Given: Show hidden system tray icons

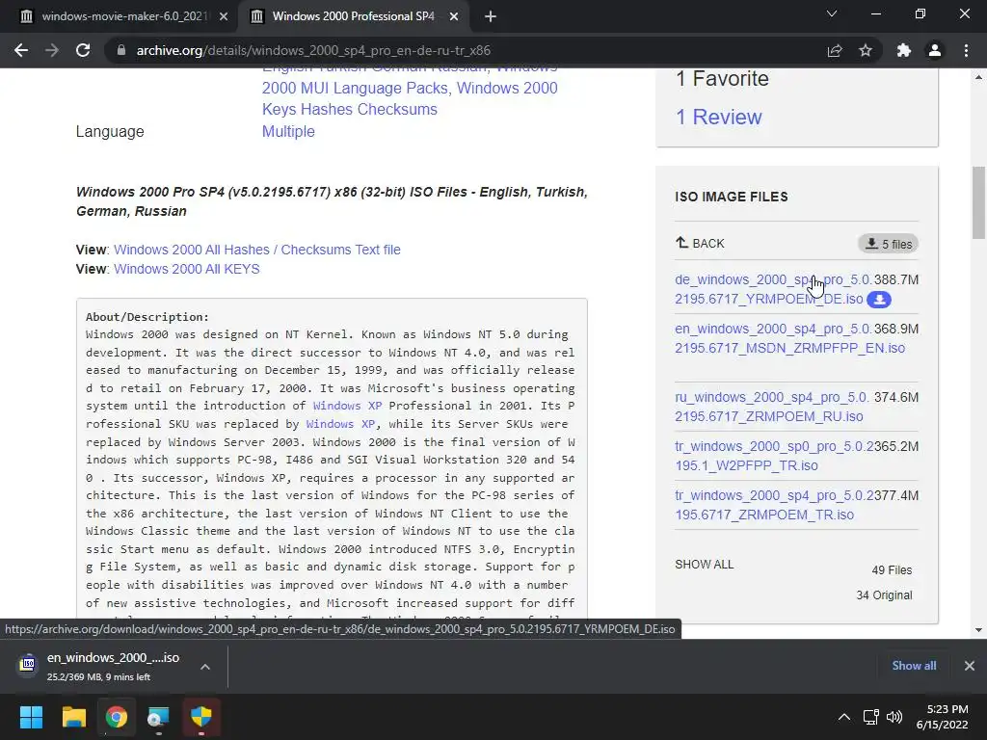Looking at the screenshot, I should (844, 717).
